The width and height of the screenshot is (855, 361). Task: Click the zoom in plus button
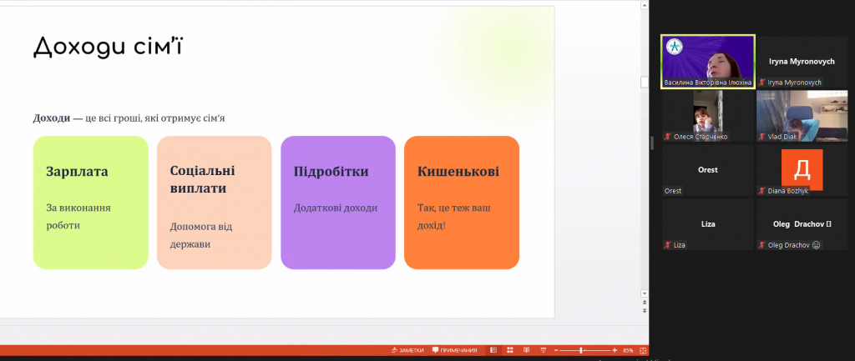point(615,350)
